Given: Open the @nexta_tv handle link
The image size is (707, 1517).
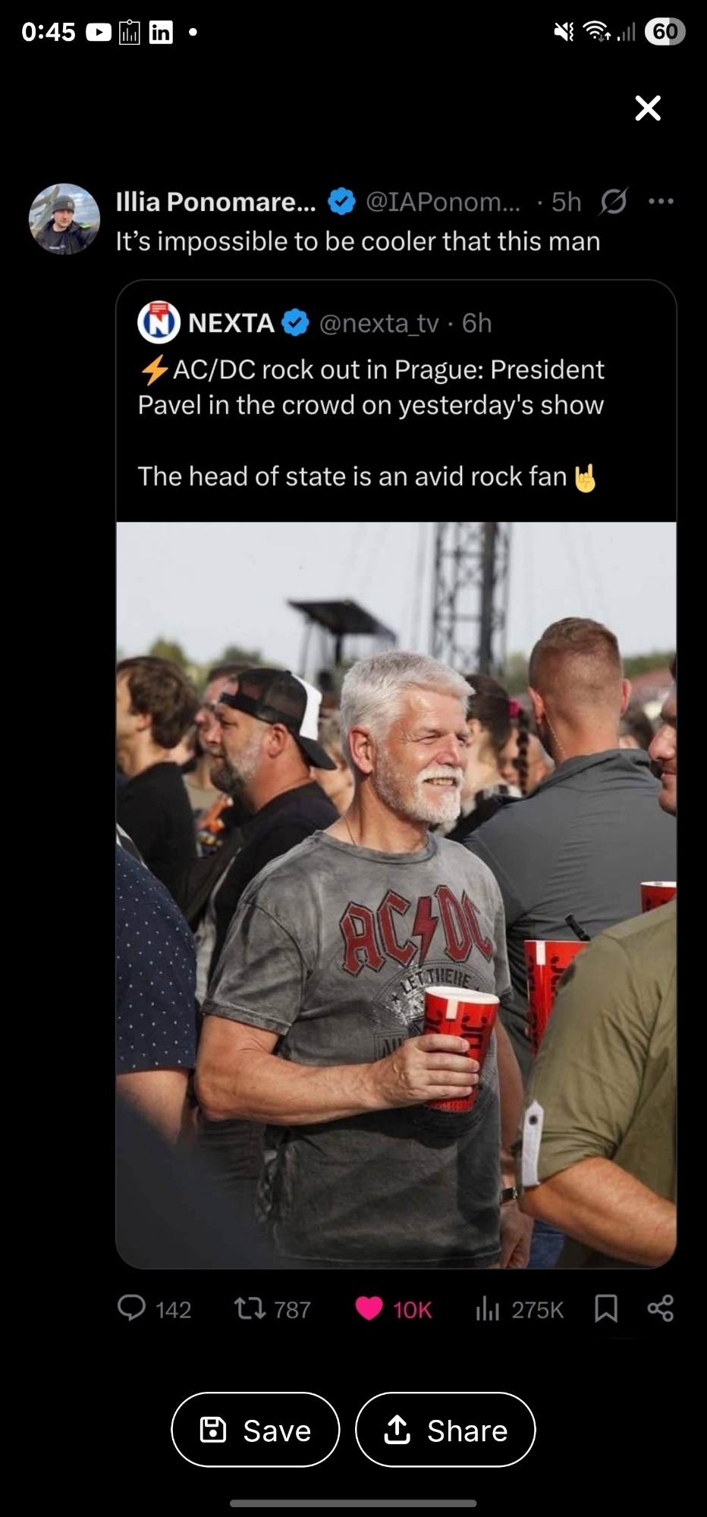Looking at the screenshot, I should [379, 323].
